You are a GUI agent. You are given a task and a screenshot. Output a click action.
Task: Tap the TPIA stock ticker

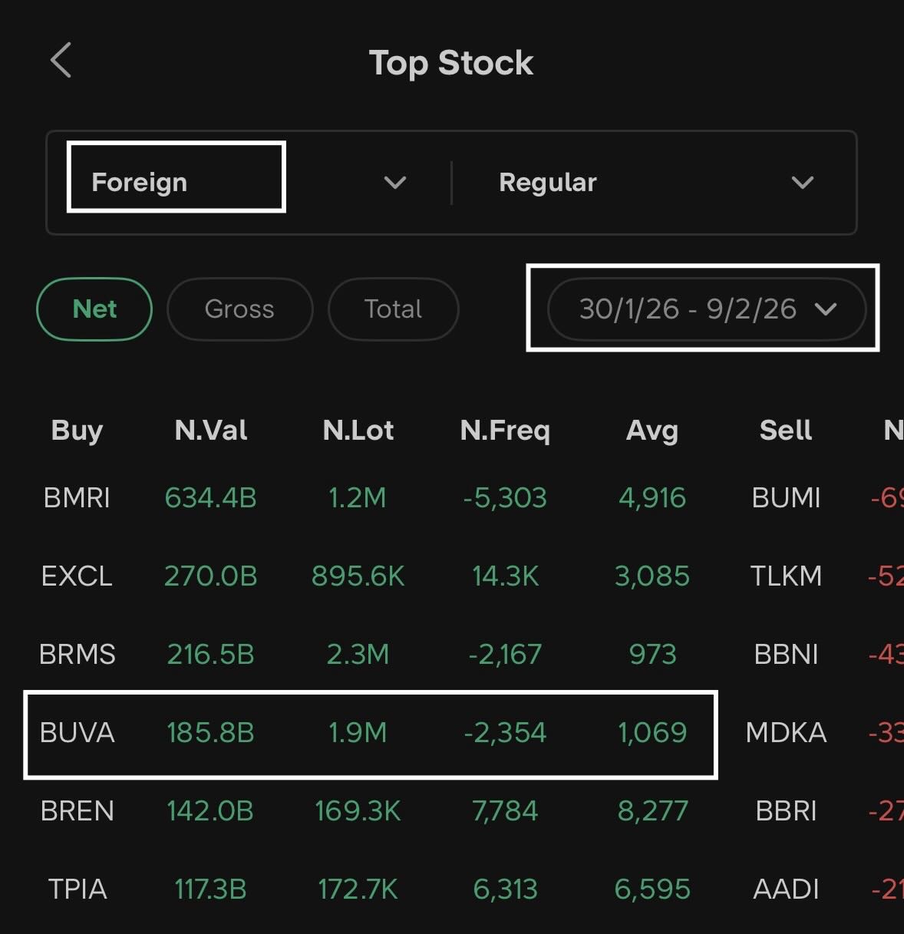point(77,889)
